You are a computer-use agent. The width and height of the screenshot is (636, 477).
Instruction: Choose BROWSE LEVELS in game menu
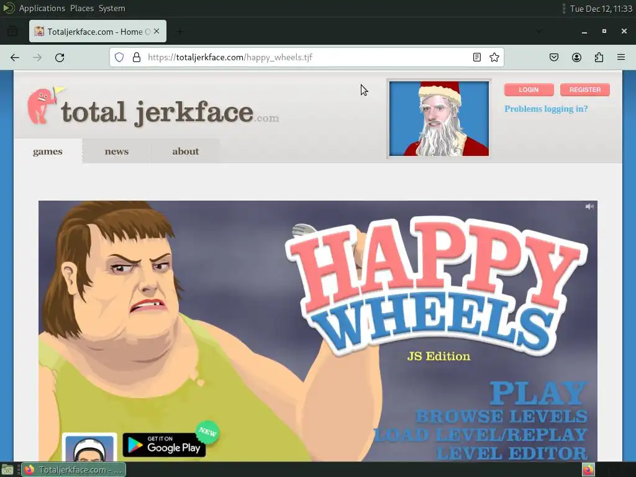point(502,416)
